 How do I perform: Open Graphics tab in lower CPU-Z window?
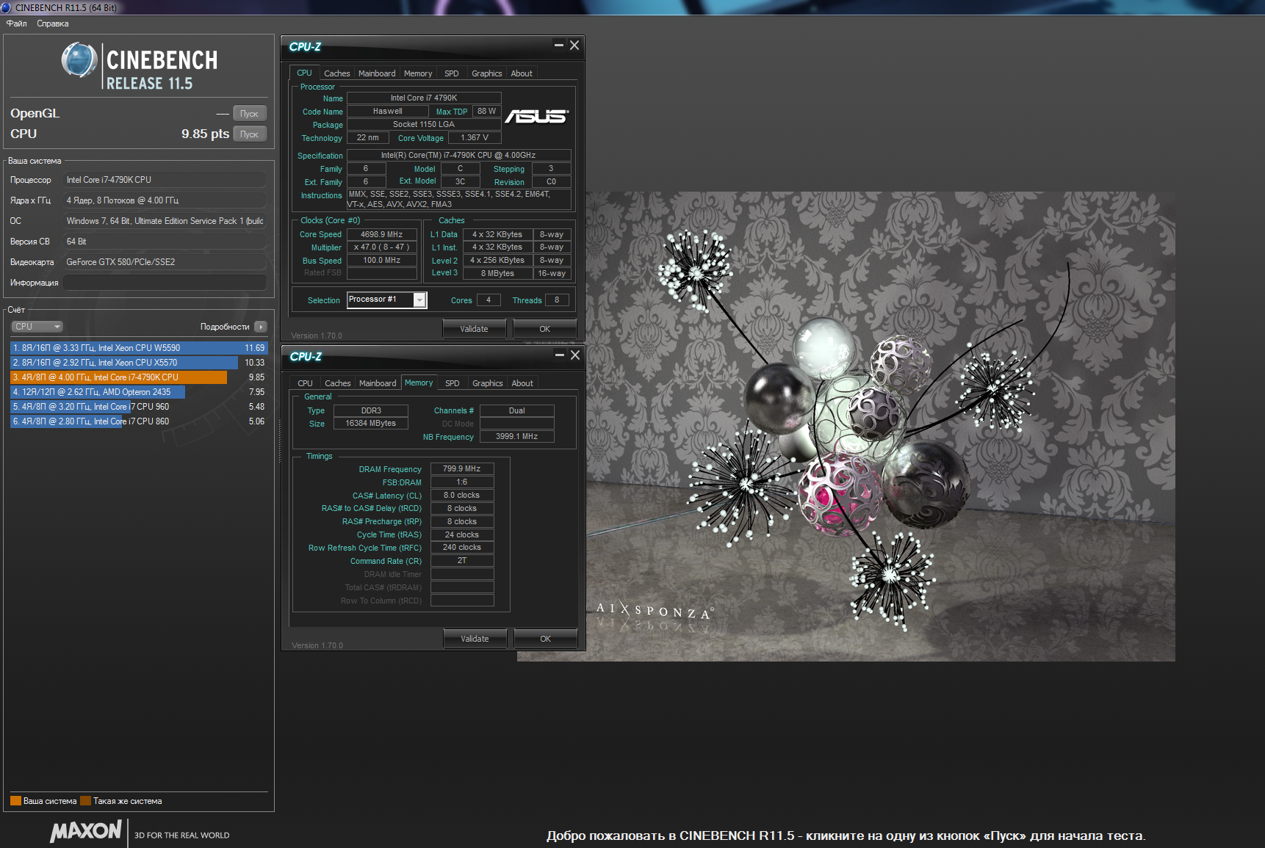488,383
